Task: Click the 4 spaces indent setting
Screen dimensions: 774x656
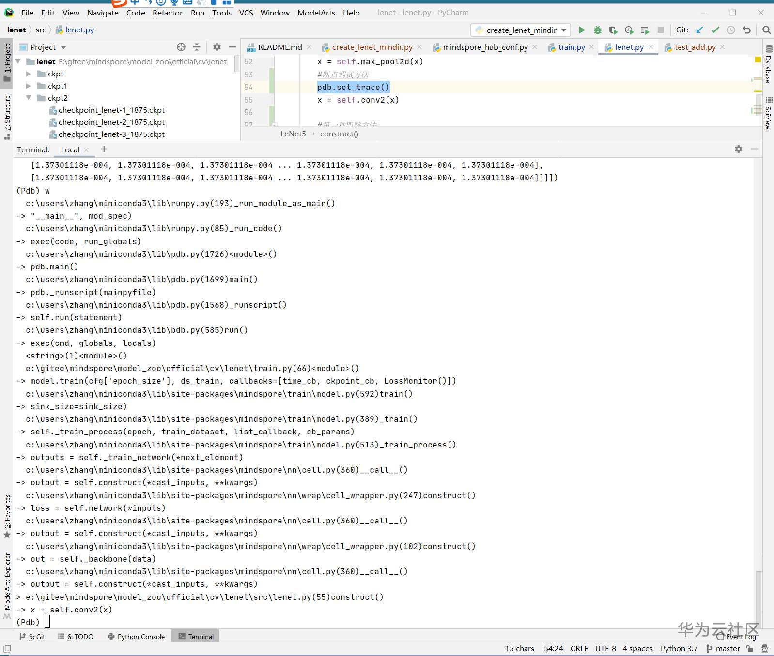Action: (638, 649)
